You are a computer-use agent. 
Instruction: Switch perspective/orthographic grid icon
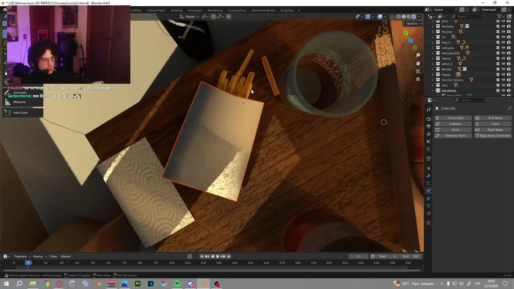(x=418, y=79)
